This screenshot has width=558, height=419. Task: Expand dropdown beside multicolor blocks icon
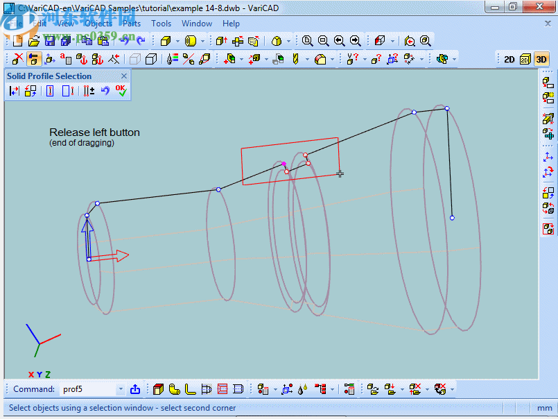click(x=454, y=59)
